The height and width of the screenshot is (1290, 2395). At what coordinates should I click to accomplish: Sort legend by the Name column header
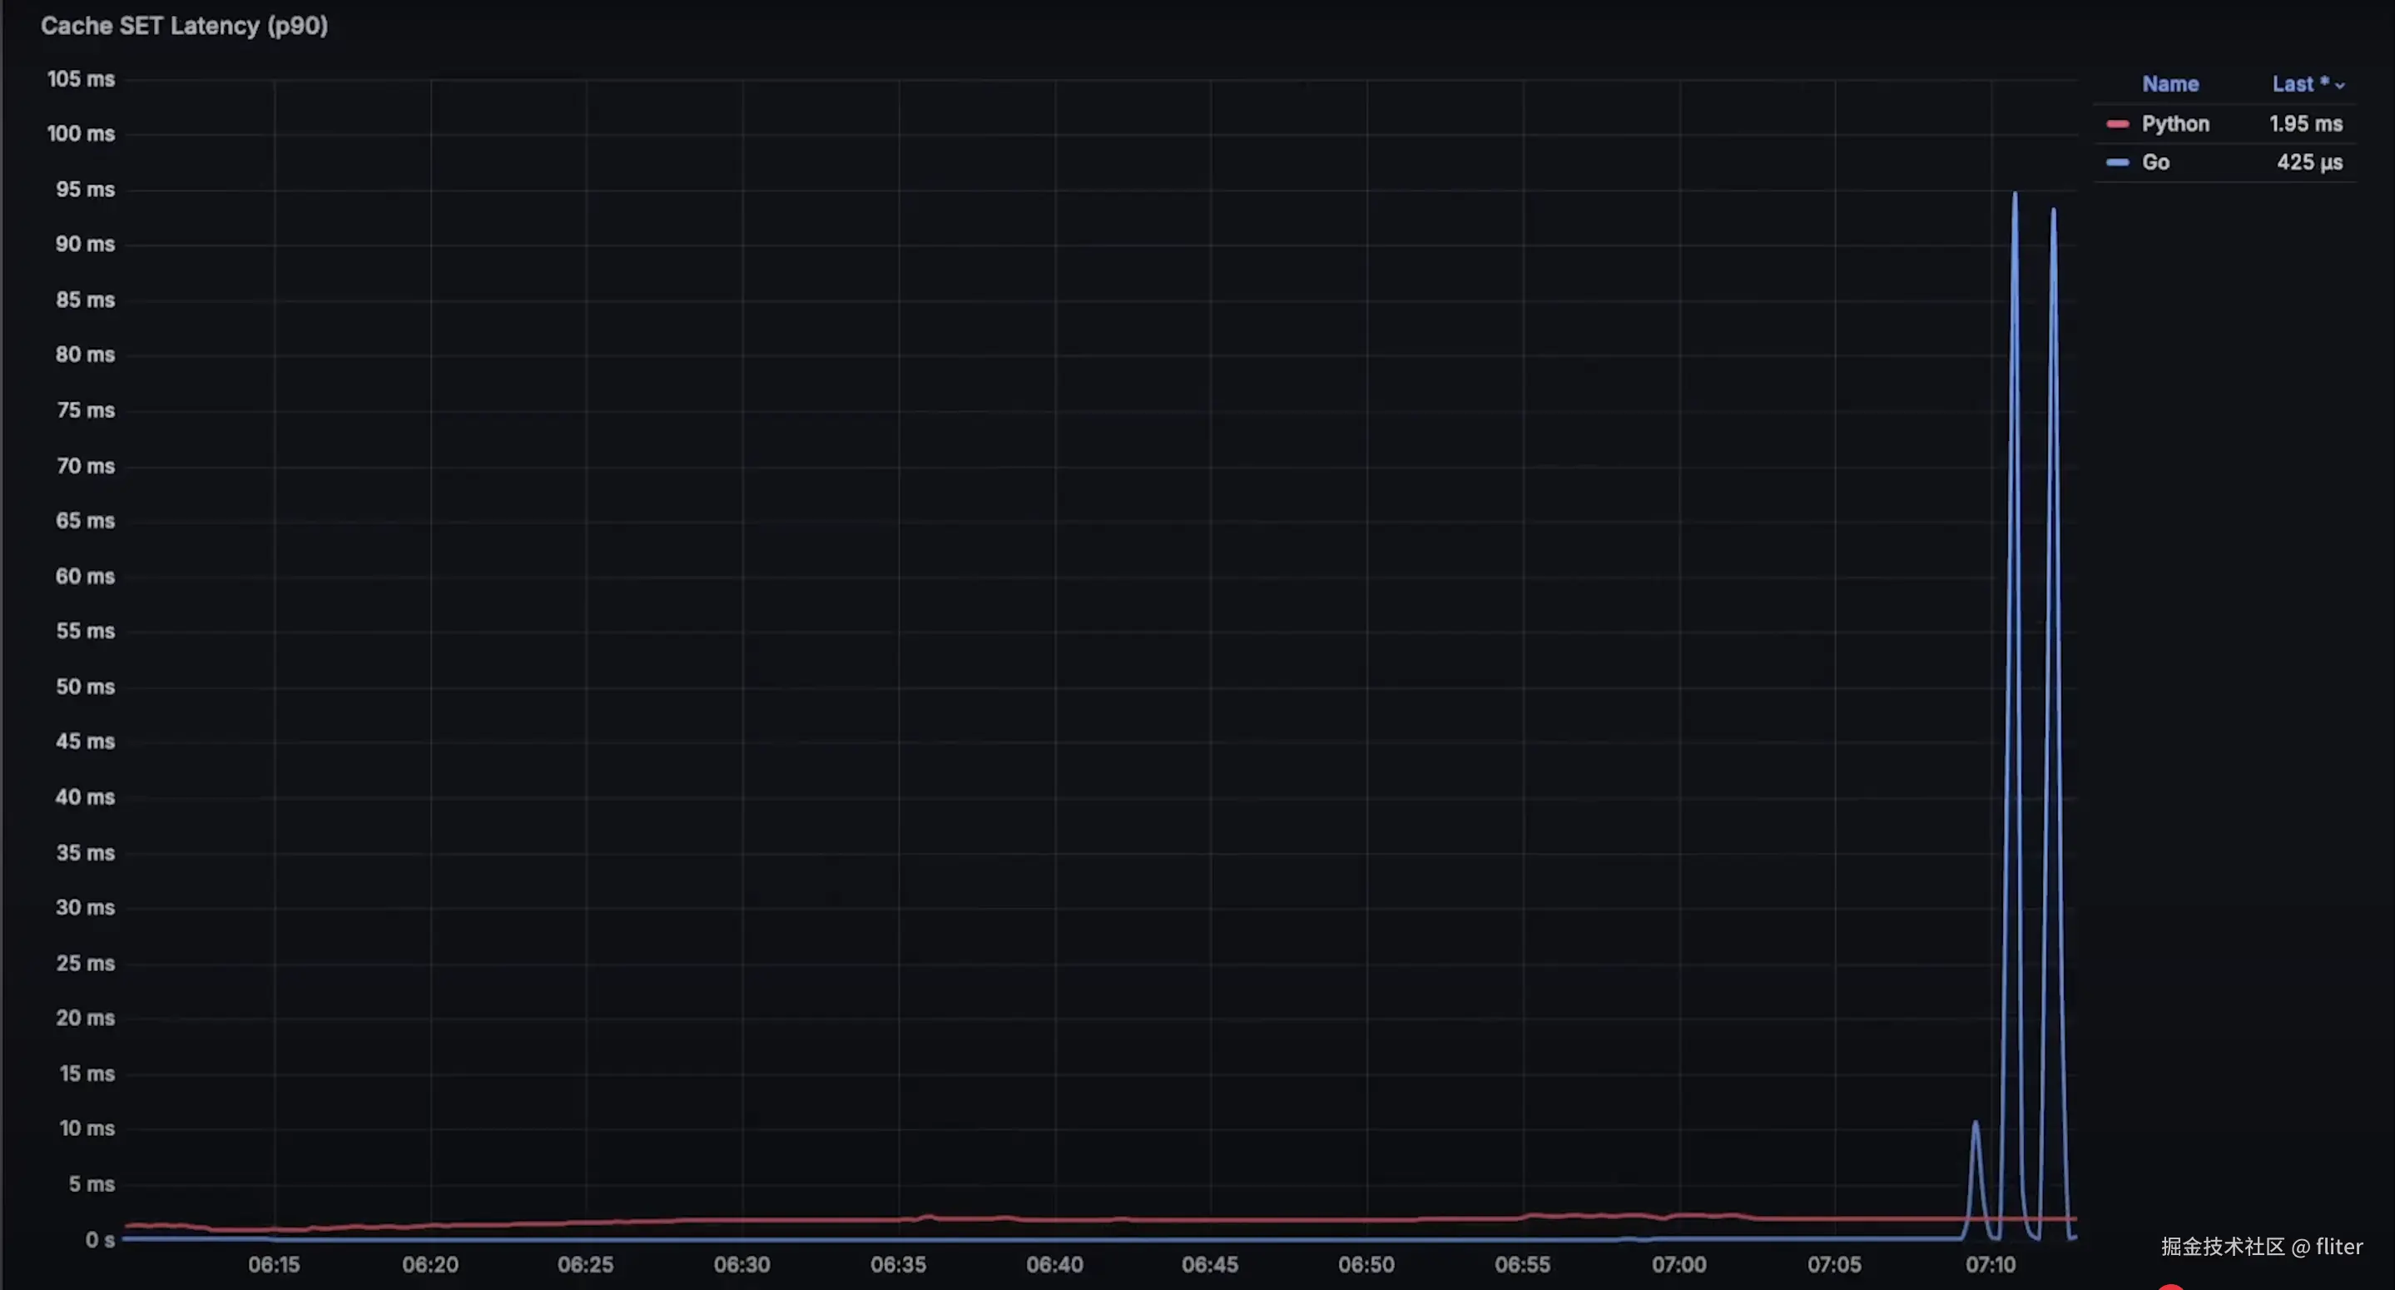click(2170, 84)
